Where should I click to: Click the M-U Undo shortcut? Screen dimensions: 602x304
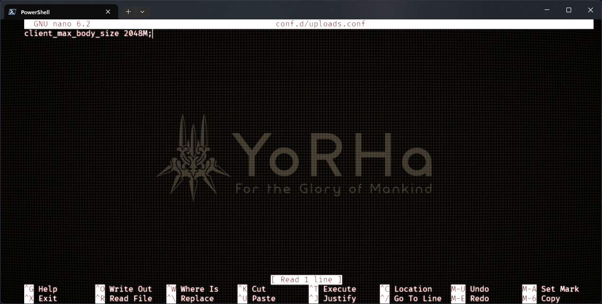470,289
